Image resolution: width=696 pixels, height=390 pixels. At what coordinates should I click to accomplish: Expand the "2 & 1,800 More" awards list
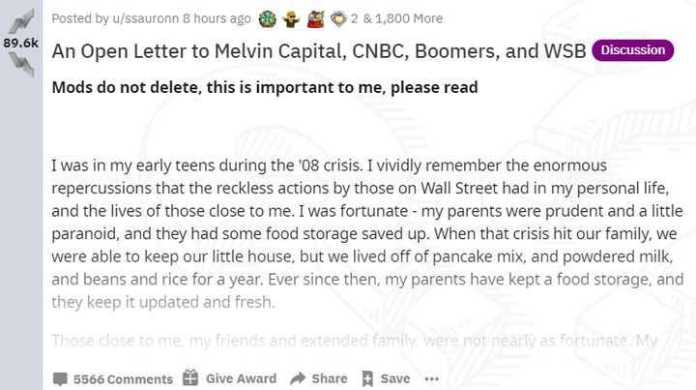pos(396,18)
